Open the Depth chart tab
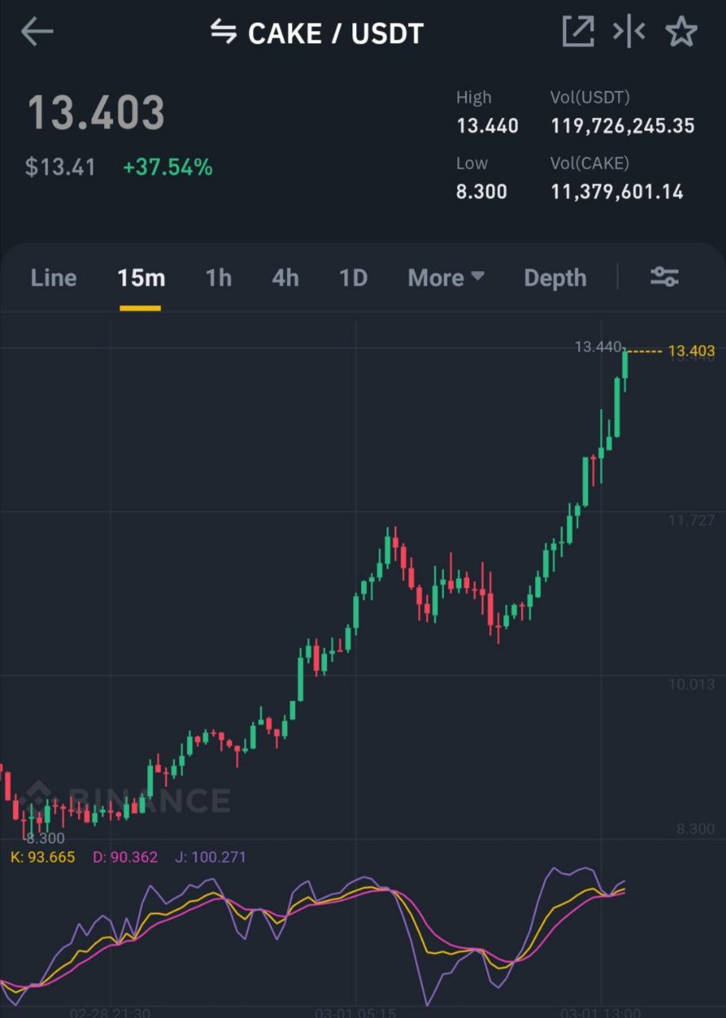The width and height of the screenshot is (726, 1018). pyautogui.click(x=555, y=278)
